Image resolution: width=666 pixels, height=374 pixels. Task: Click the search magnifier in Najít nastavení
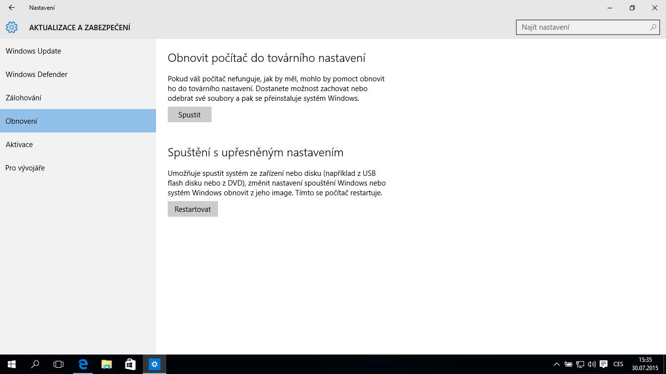653,27
